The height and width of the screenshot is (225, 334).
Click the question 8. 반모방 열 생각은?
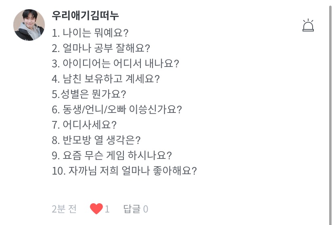click(96, 140)
